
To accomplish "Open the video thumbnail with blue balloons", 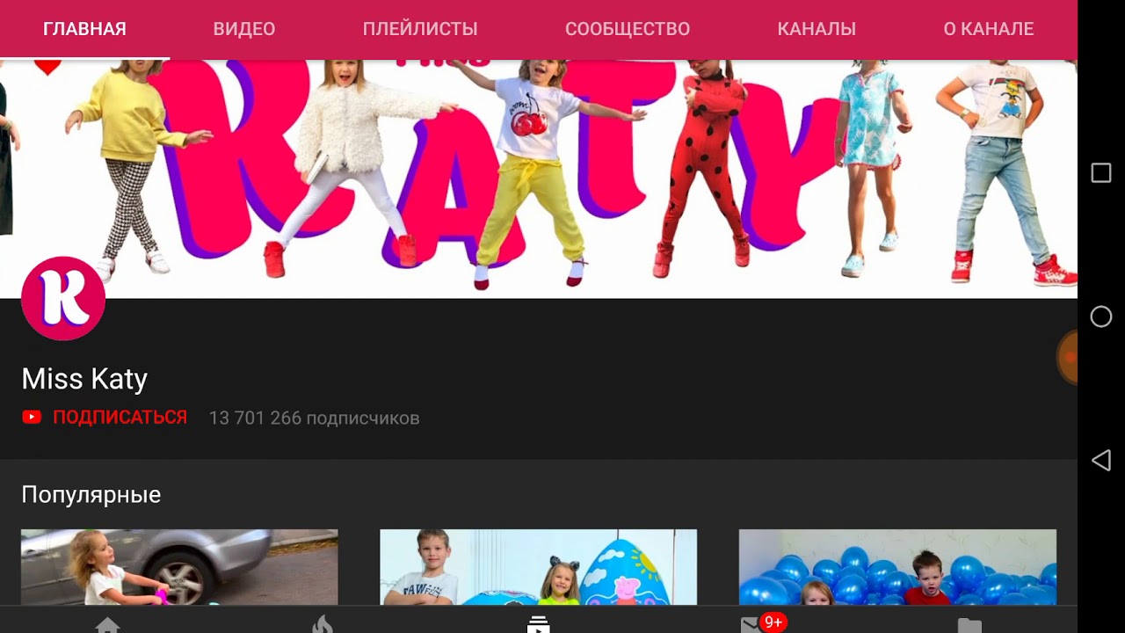I will pyautogui.click(x=897, y=567).
